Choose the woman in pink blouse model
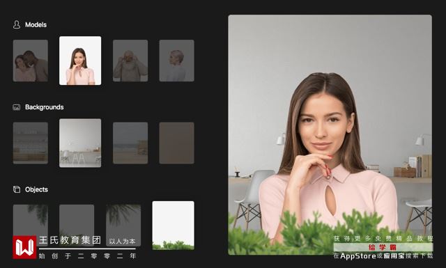Image resolution: width=446 pixels, height=268 pixels. point(80,61)
